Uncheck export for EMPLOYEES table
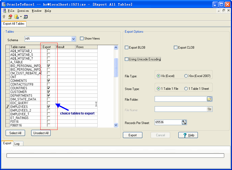 pos(49,107)
